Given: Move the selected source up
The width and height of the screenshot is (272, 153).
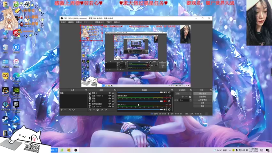Looking at the screenshot, I should point(102,110).
